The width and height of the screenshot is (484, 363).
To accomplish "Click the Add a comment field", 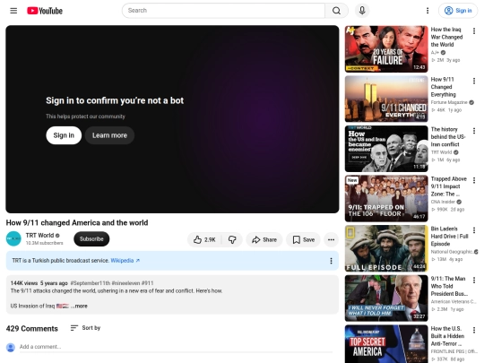I will point(176,347).
